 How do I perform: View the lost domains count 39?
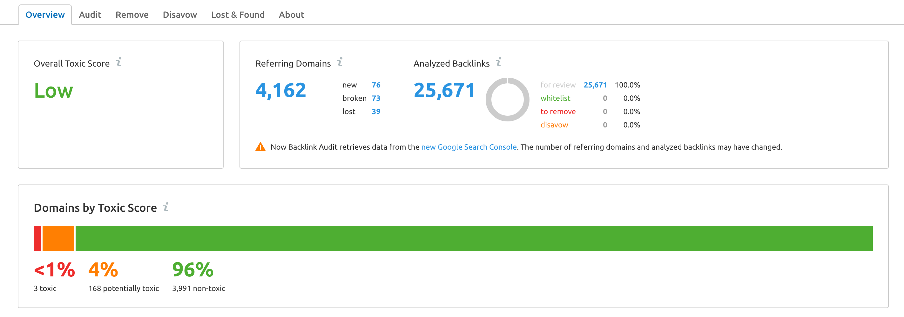pos(376,111)
